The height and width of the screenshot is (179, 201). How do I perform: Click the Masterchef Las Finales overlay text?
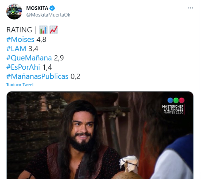[x=173, y=109]
